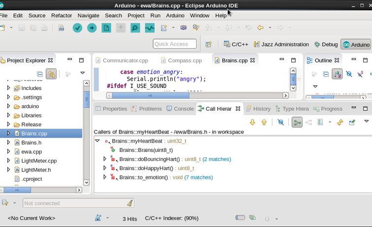Image resolution: width=372 pixels, height=227 pixels.
Task: Click the Project Explorer vertical scrollbar thumb
Action: 87,100
